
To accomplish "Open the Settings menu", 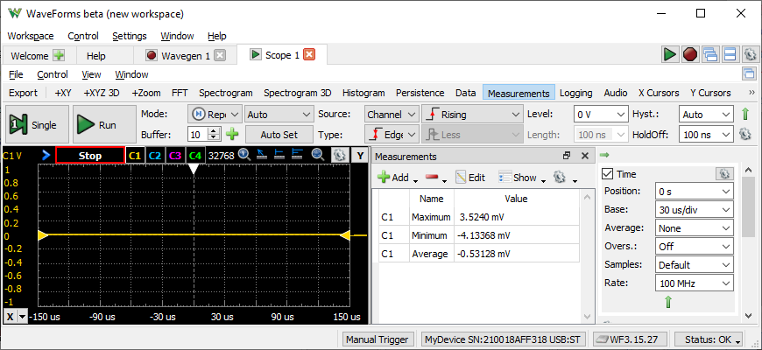I will click(x=130, y=36).
